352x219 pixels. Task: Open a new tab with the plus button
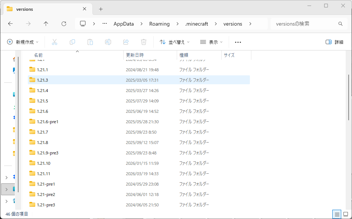point(100,9)
